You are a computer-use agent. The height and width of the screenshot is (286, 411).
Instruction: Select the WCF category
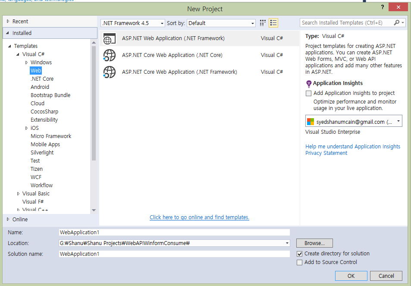pyautogui.click(x=36, y=177)
